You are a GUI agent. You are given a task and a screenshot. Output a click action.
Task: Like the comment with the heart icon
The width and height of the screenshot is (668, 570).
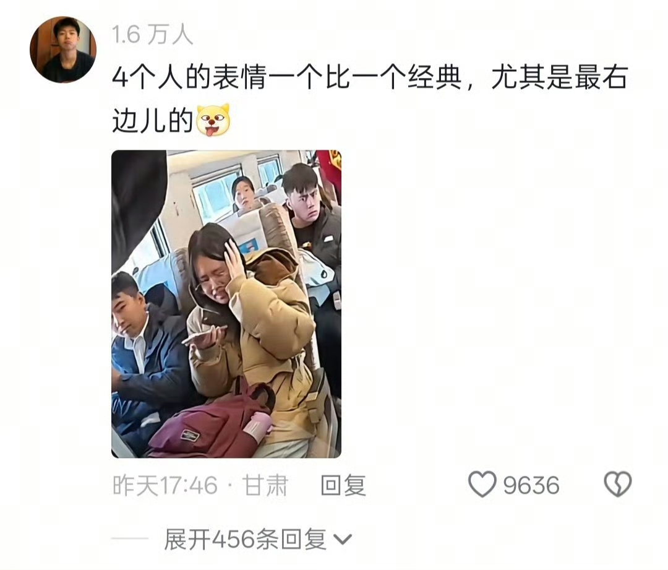tap(482, 485)
